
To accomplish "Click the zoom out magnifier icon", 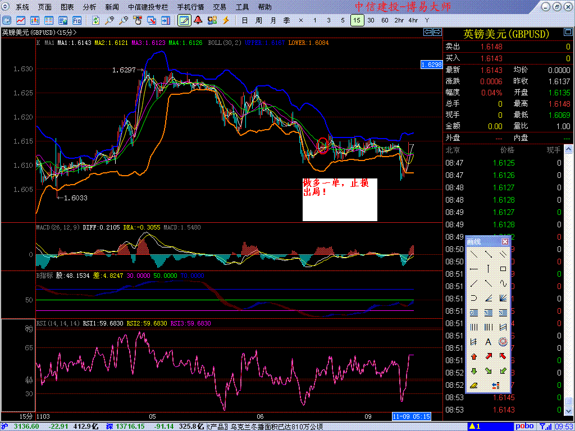I will [x=124, y=20].
